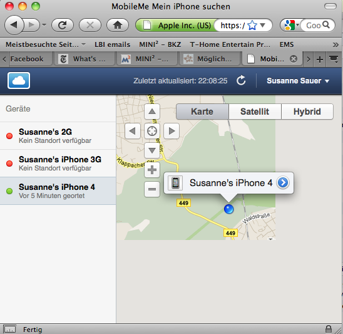Viewport: 343px width, 334px height.
Task: Refresh device locations with the circular arrow
Action: point(241,80)
